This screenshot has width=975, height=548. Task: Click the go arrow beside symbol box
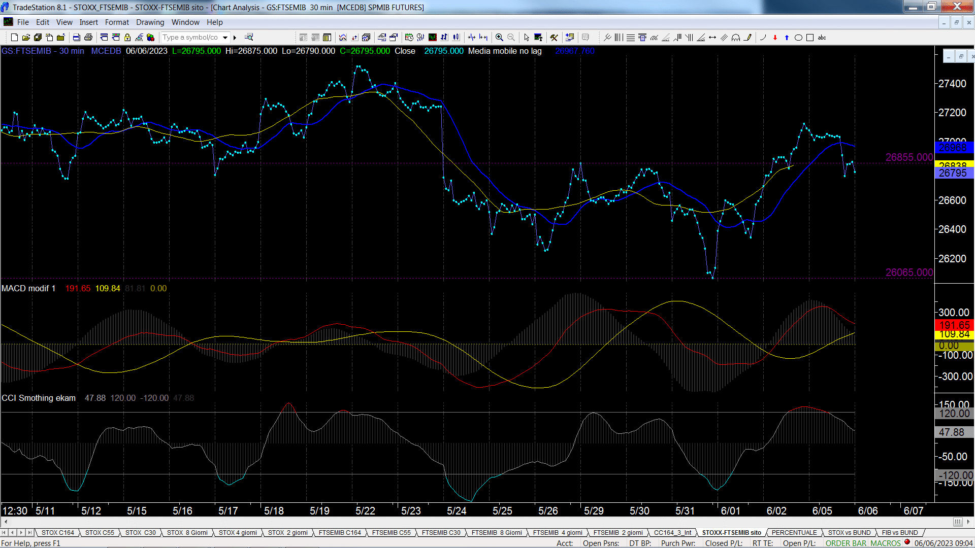pos(235,37)
